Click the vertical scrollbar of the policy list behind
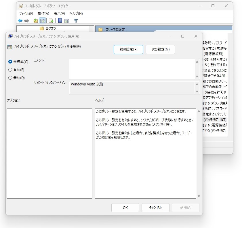 pos(230,92)
